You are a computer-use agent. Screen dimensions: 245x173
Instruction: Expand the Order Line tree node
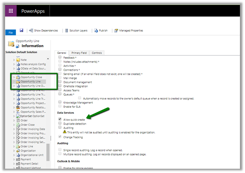[x=14, y=146]
